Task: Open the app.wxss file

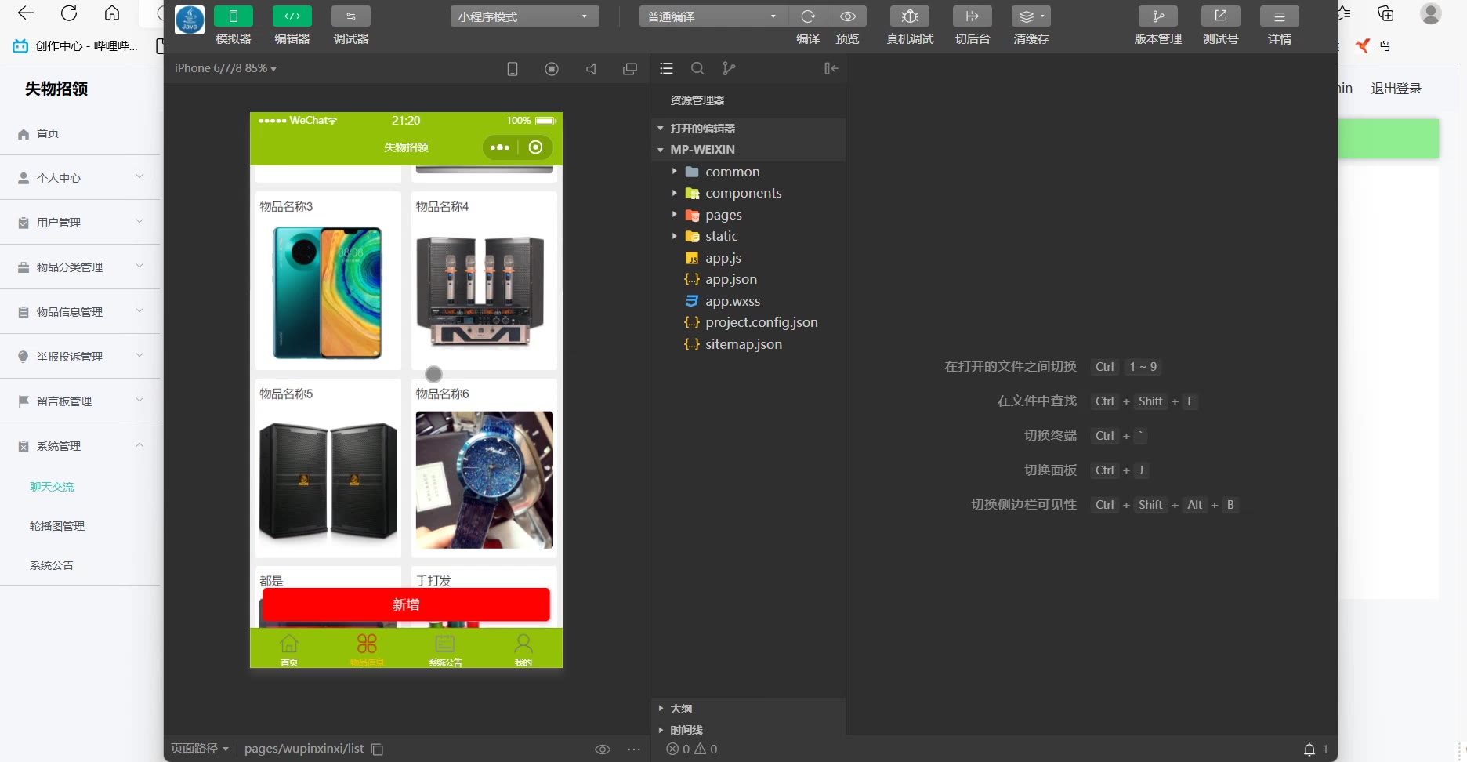Action: tap(748, 301)
